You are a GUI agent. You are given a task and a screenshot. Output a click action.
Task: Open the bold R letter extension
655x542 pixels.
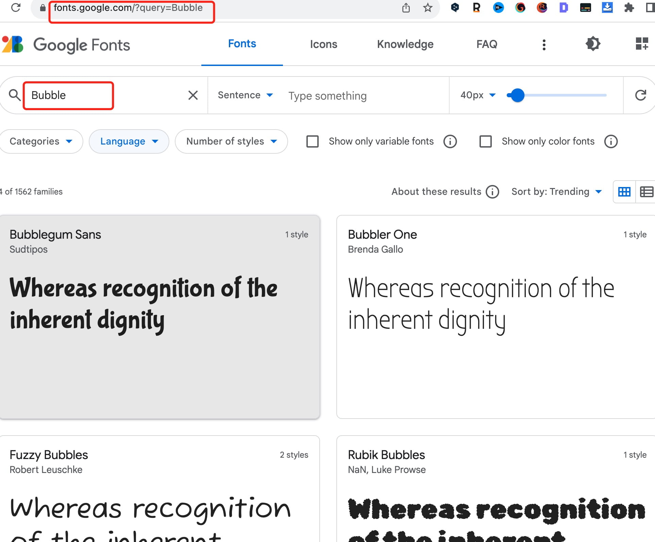point(476,7)
